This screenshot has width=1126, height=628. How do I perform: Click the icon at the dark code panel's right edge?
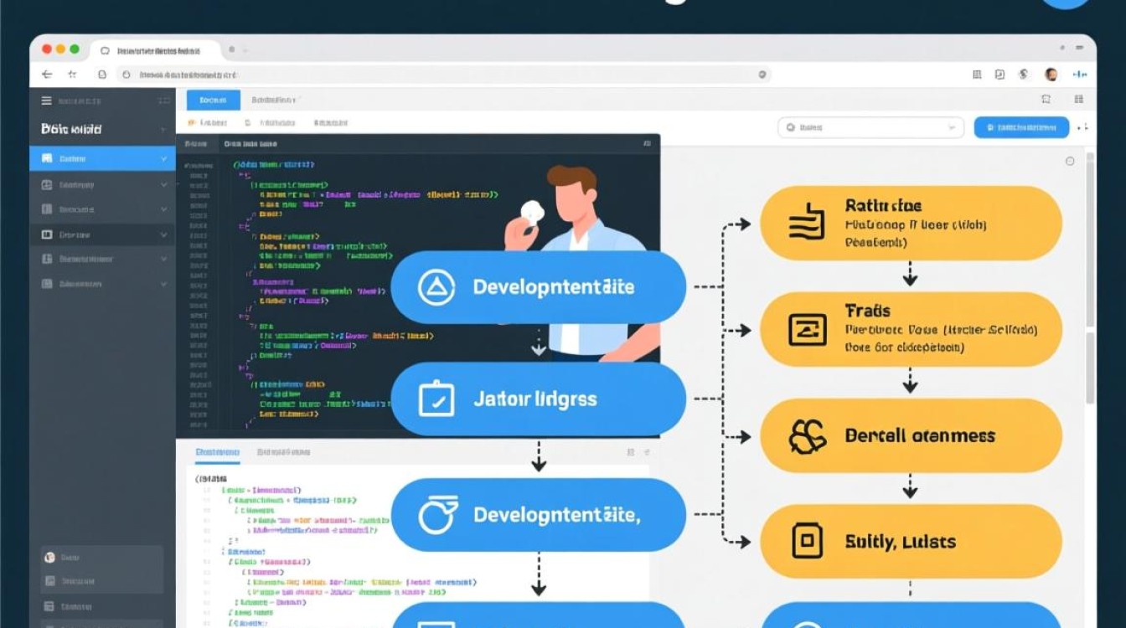646,144
